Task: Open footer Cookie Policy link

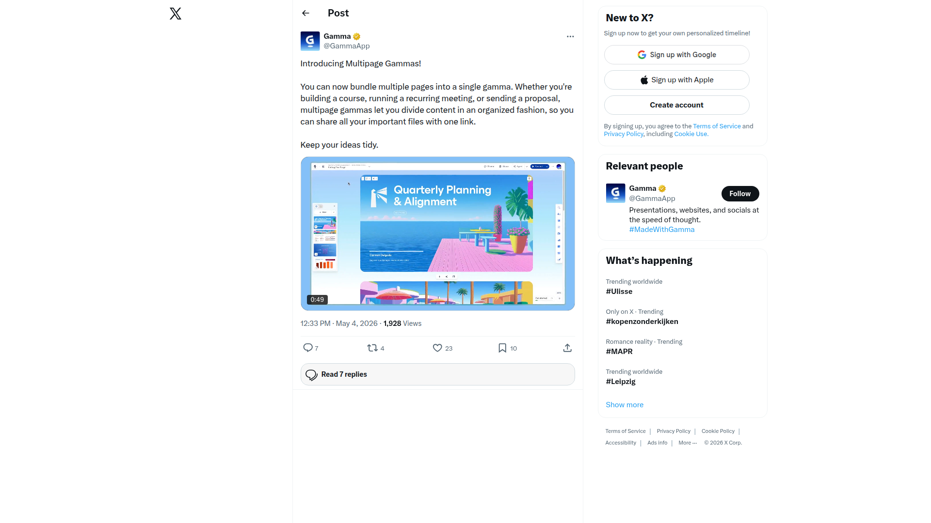Action: point(718,431)
